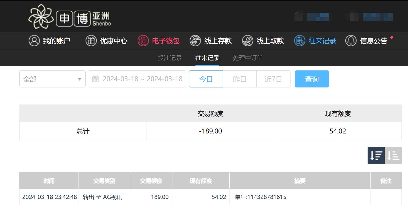Choose the 近7日 date range
Viewport: 408px width, 205px height.
click(273, 79)
